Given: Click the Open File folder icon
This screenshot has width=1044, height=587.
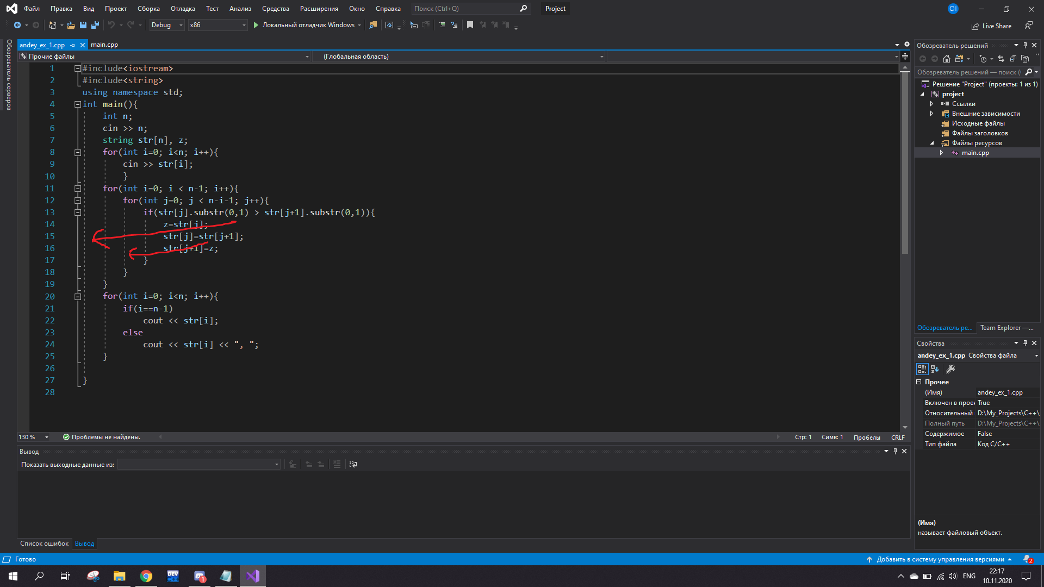Looking at the screenshot, I should [x=71, y=25].
